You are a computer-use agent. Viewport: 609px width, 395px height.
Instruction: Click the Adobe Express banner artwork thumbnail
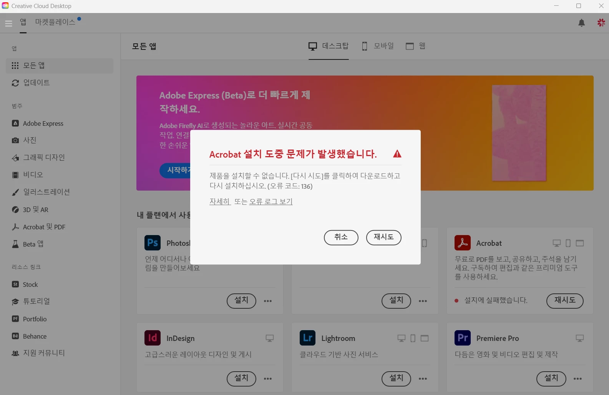[x=519, y=133]
